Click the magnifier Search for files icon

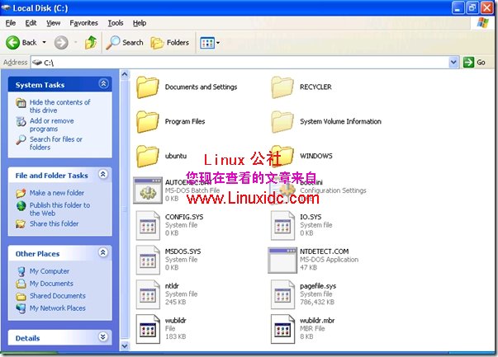coord(21,140)
